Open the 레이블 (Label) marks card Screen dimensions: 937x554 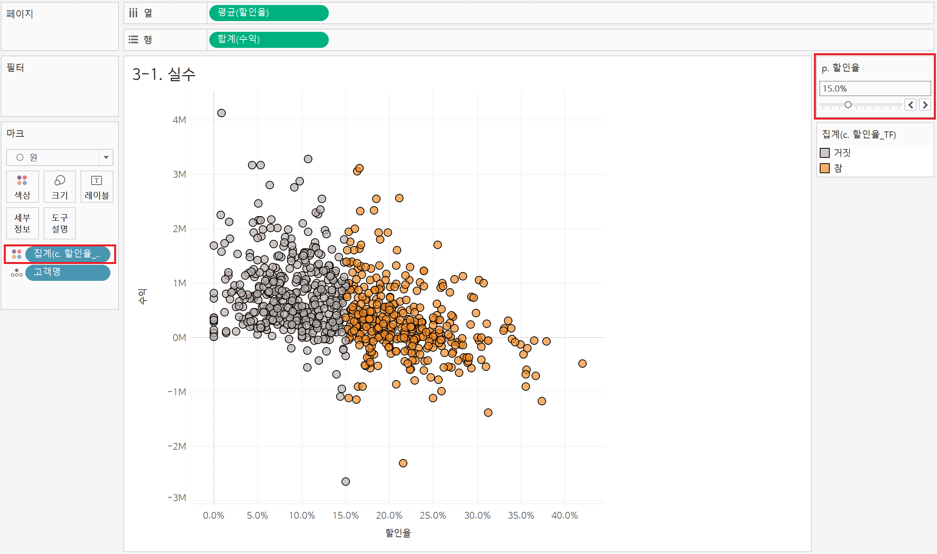pyautogui.click(x=97, y=187)
